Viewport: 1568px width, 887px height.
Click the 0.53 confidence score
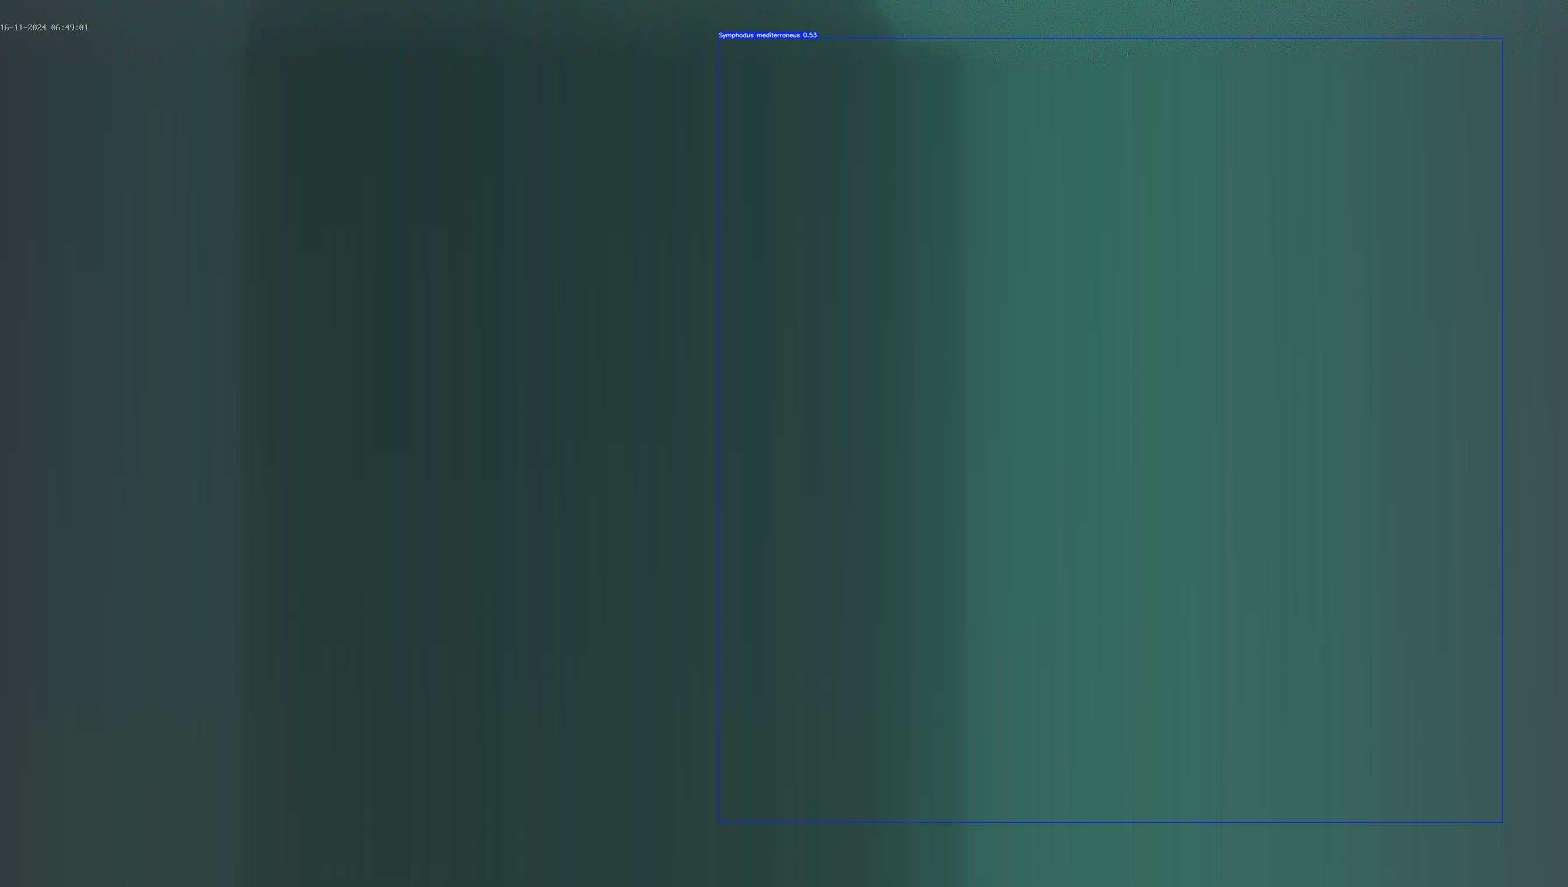click(x=810, y=36)
